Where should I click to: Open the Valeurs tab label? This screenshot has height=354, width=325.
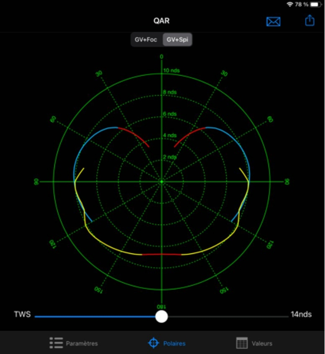click(262, 343)
